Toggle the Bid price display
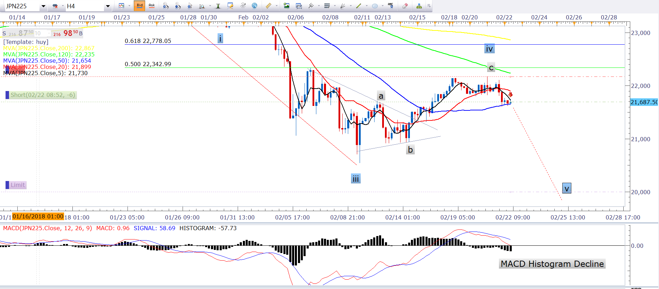The height and width of the screenshot is (289, 659). coord(140,6)
